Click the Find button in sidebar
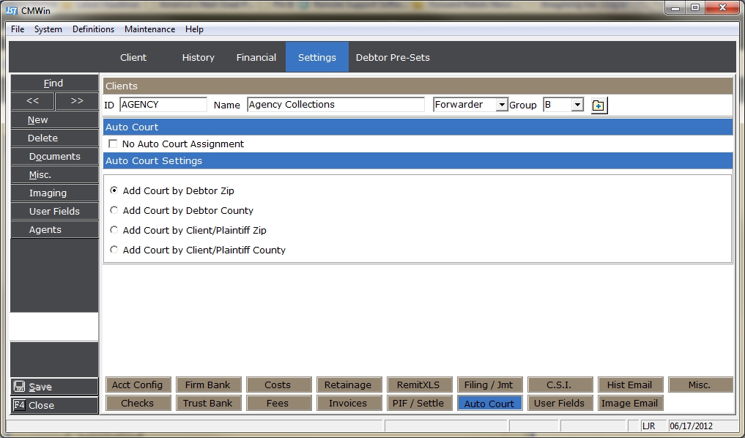 (53, 83)
